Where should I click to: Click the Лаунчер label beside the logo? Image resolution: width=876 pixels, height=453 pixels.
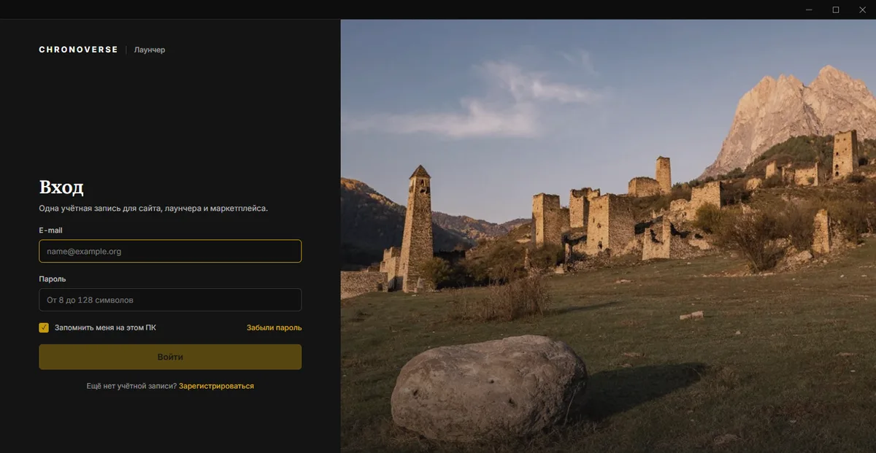pos(150,50)
